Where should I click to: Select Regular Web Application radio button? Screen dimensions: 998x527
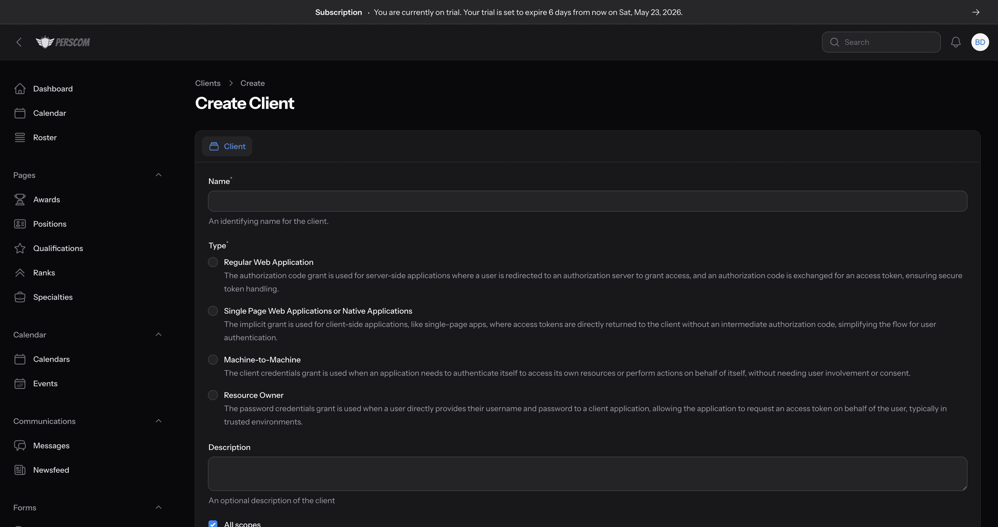(213, 262)
